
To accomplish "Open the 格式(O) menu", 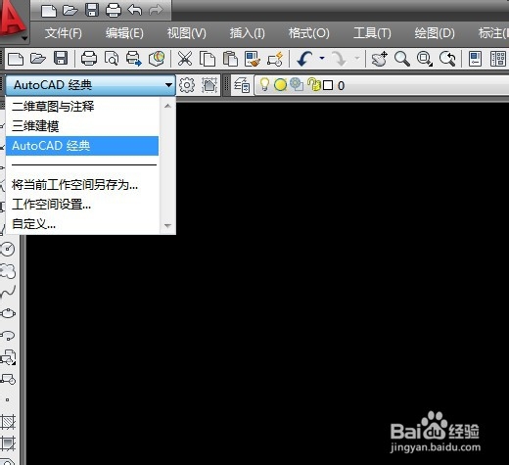I will (x=308, y=33).
